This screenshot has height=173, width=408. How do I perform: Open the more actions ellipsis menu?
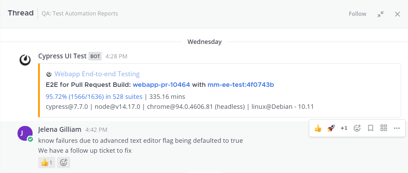[397, 128]
